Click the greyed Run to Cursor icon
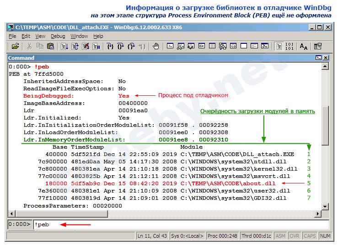Image resolution: width=338 pixels, height=245 pixels. [142, 46]
